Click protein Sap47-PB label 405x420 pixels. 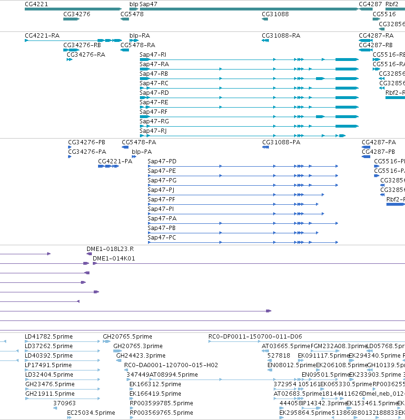(161, 228)
